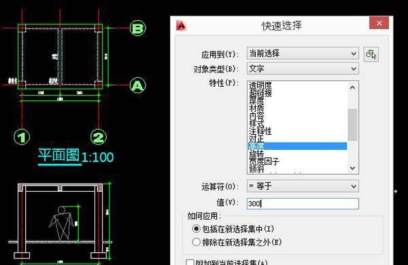
Task: Open the 对象类型 dropdown
Action: click(303, 68)
